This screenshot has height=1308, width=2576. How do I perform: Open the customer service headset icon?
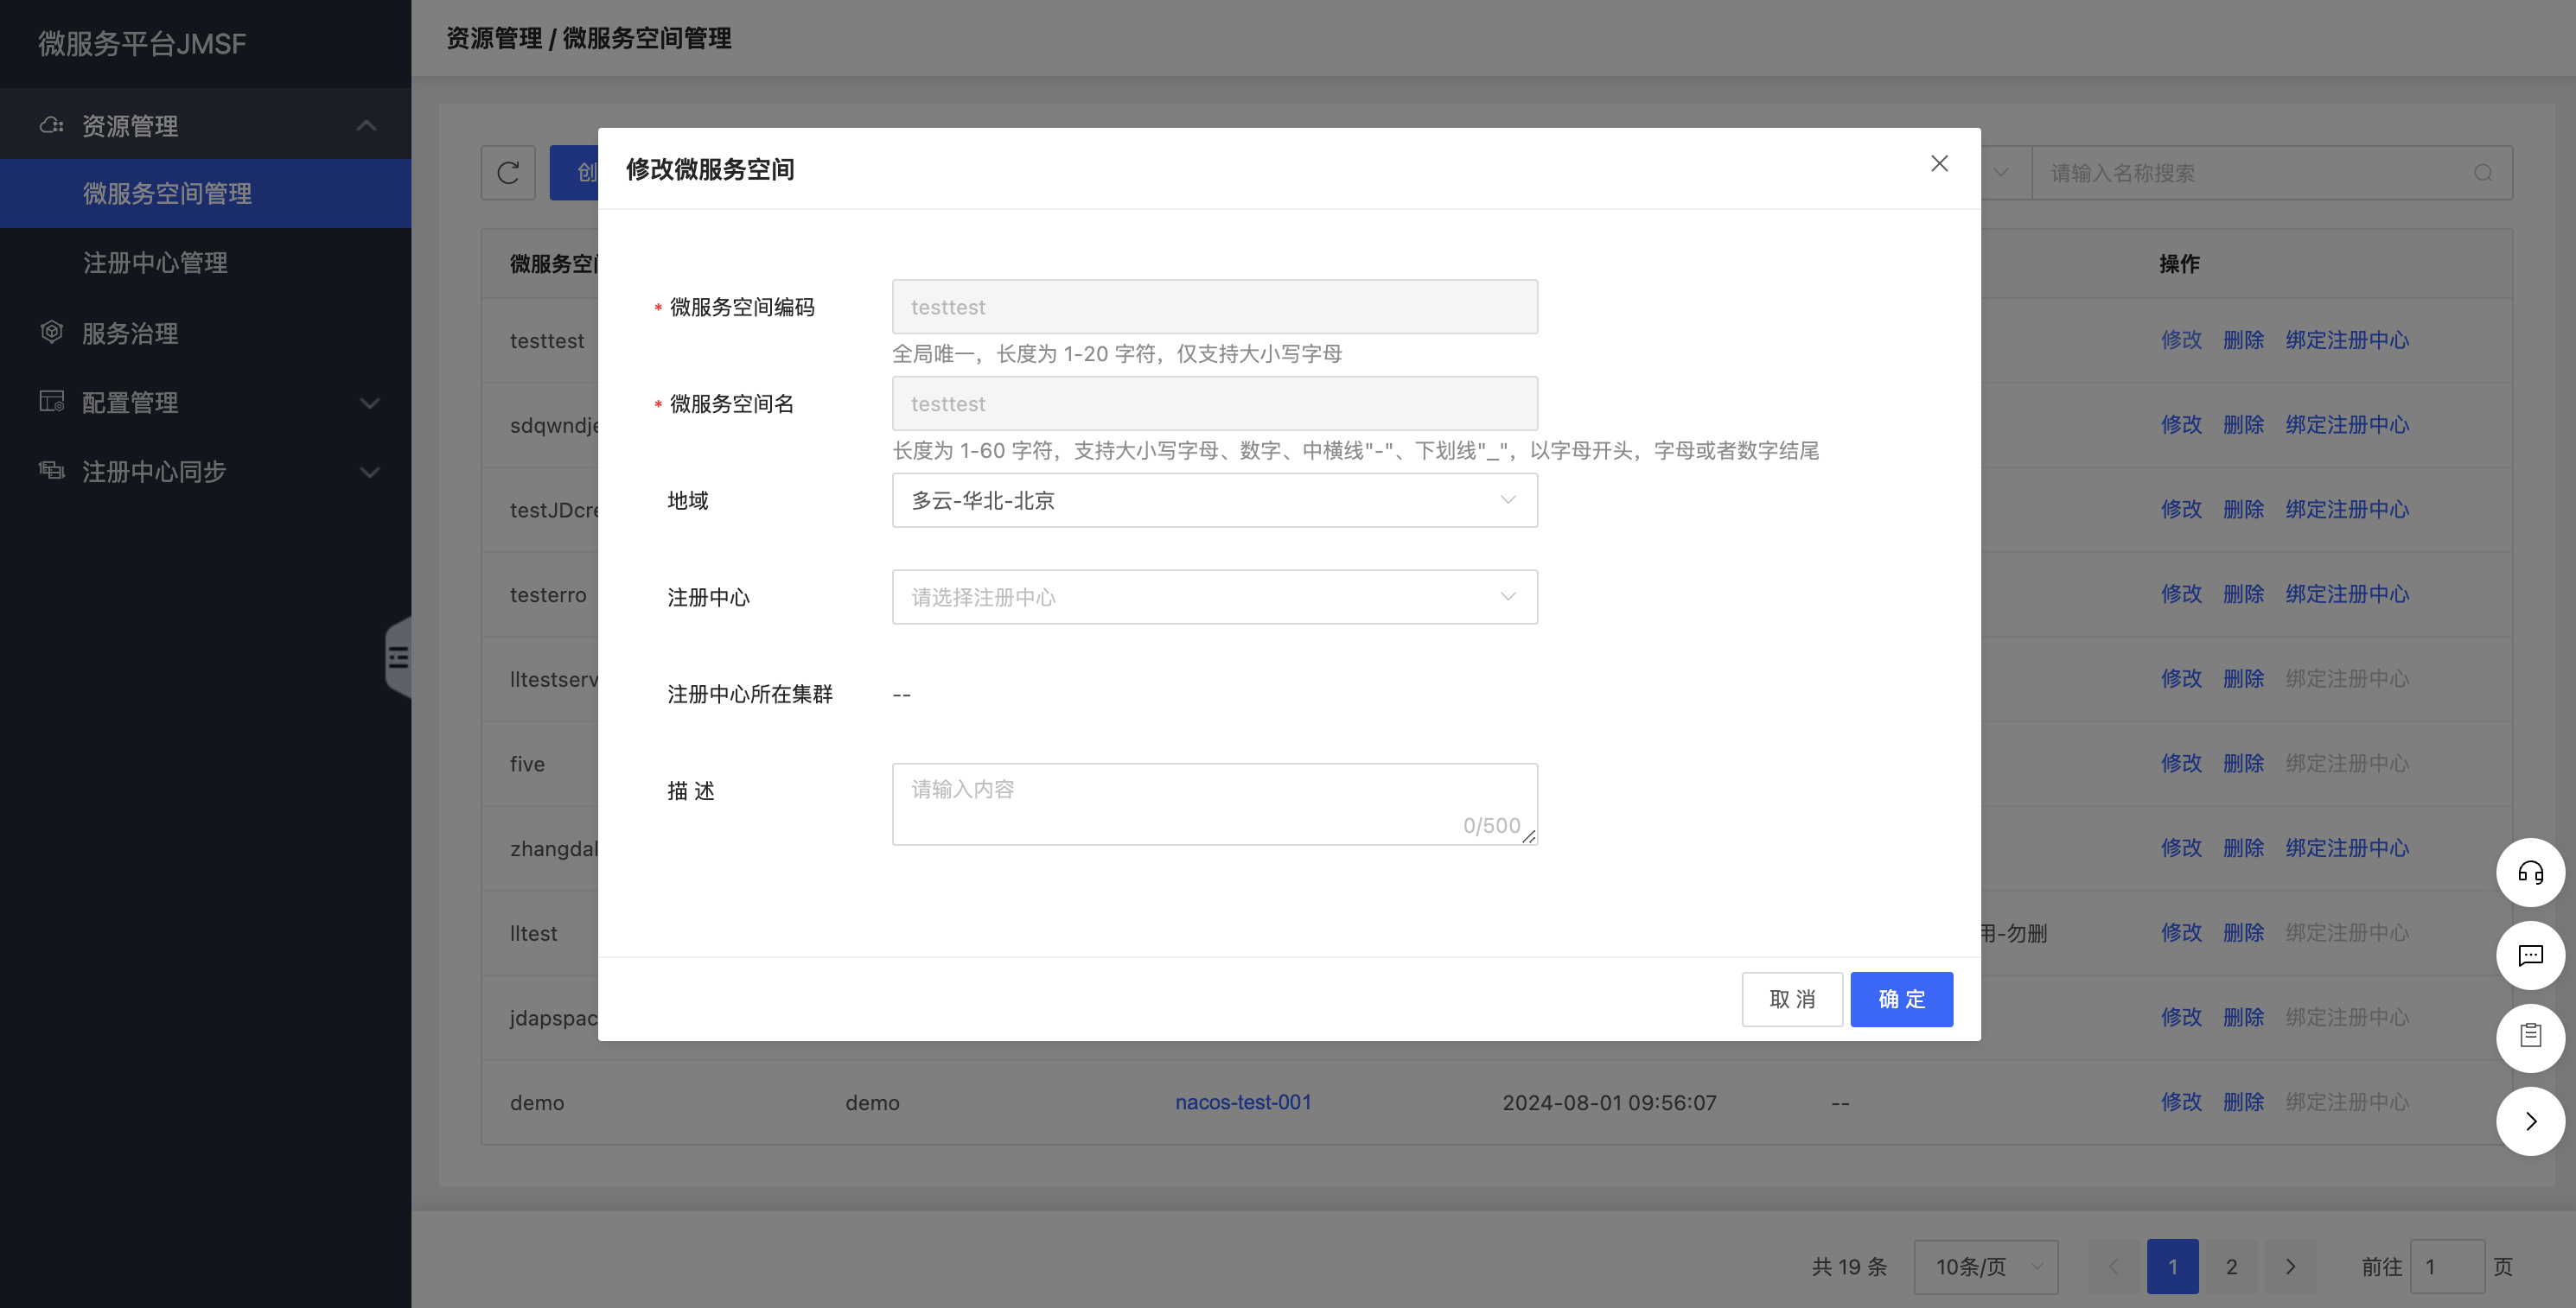click(2530, 873)
